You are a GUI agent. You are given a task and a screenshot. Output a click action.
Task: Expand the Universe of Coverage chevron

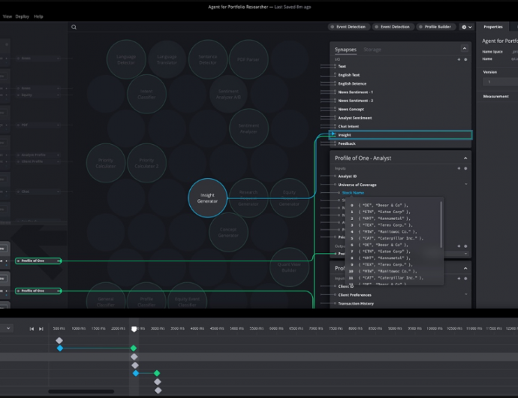click(465, 185)
